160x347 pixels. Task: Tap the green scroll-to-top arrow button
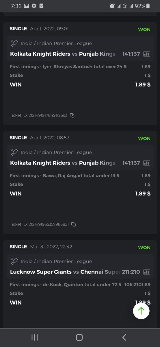[x=141, y=311]
